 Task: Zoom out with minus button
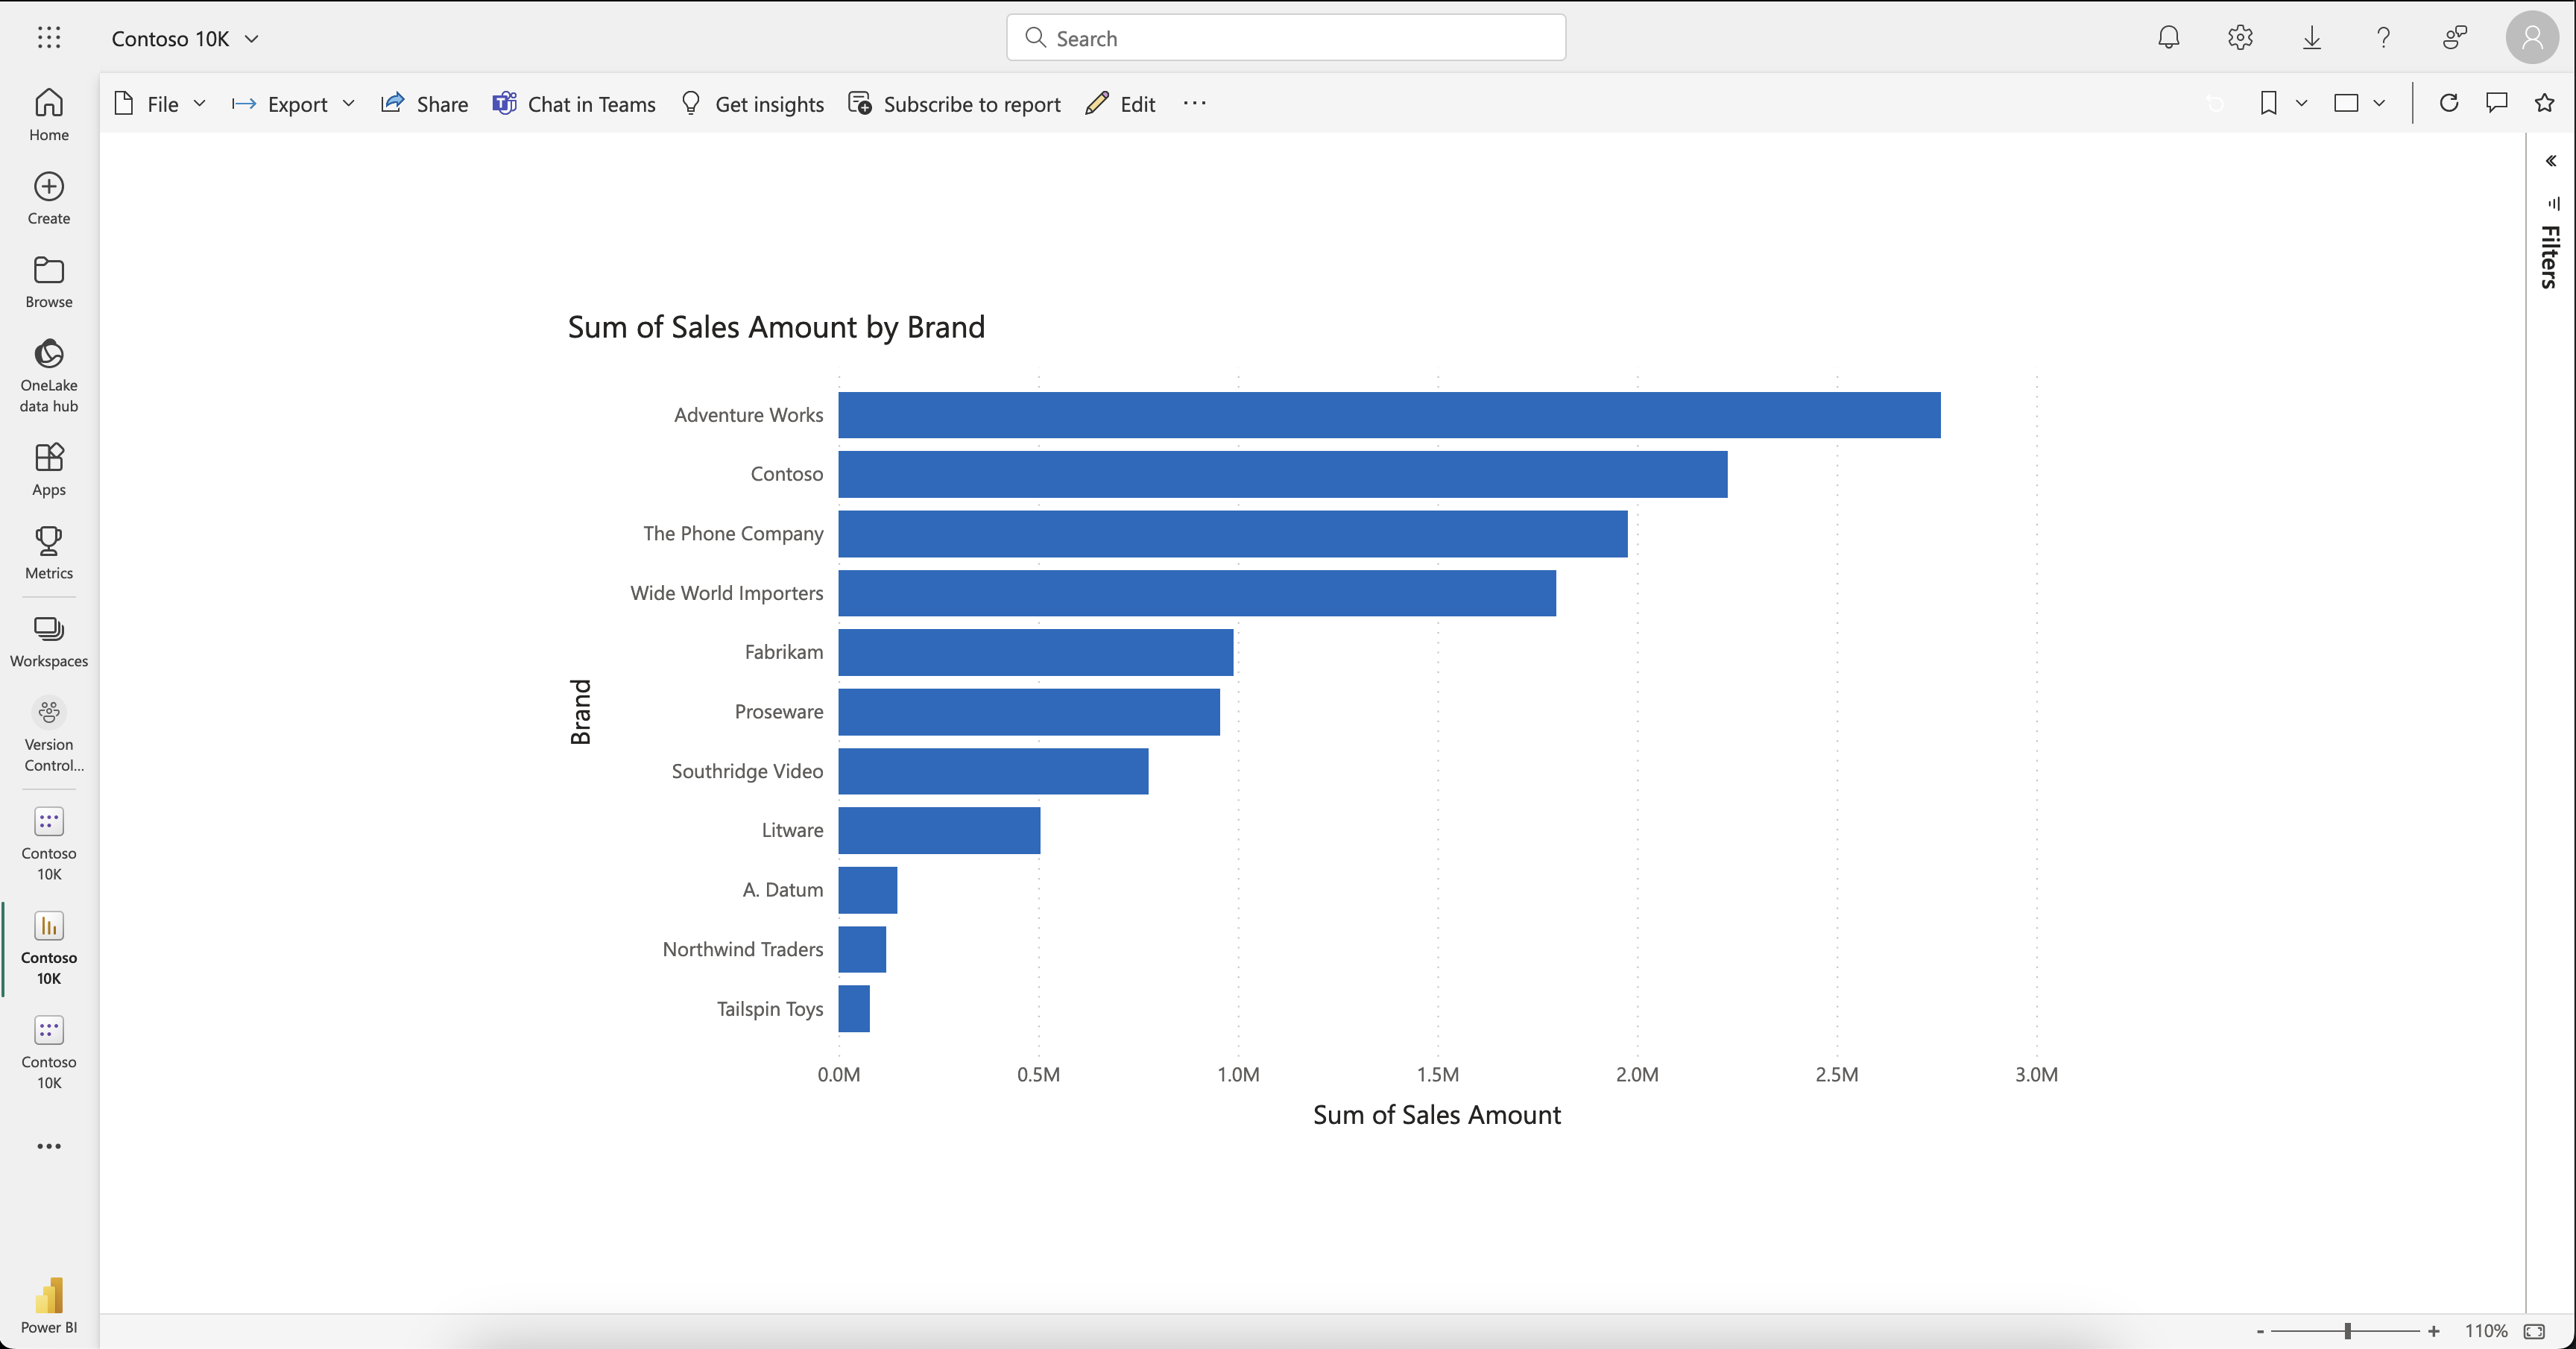(x=2260, y=1331)
